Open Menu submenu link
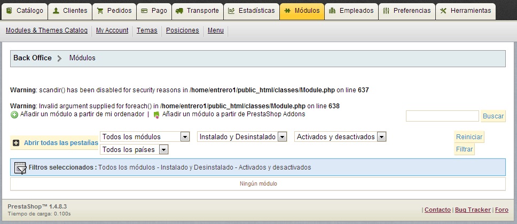This screenshot has width=517, height=224. click(x=216, y=30)
